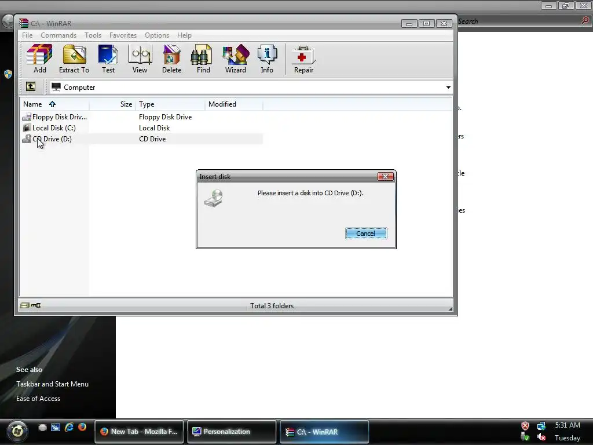Click the status bar key password icon
The width and height of the screenshot is (593, 445).
pyautogui.click(x=36, y=305)
